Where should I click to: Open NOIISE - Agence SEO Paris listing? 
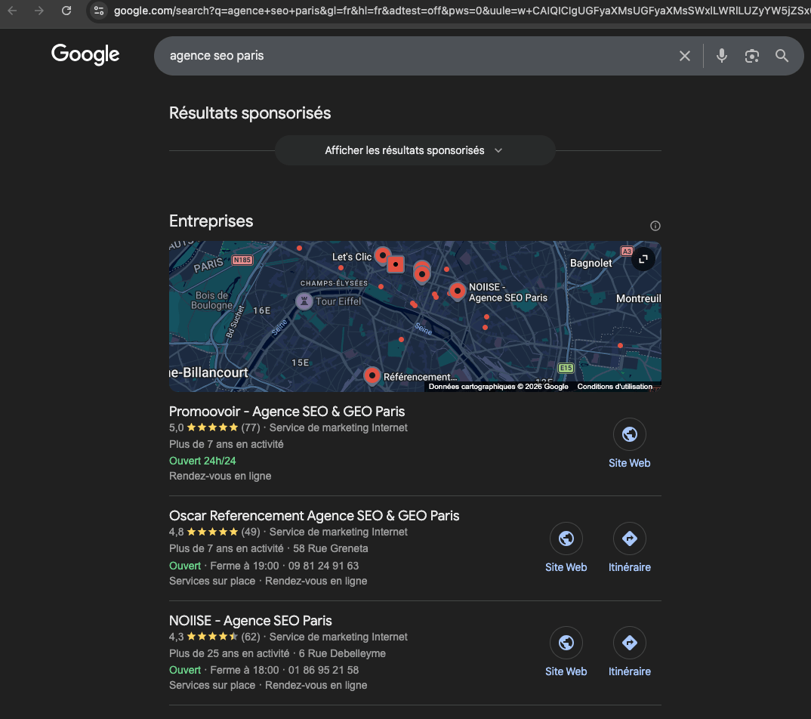coord(251,621)
